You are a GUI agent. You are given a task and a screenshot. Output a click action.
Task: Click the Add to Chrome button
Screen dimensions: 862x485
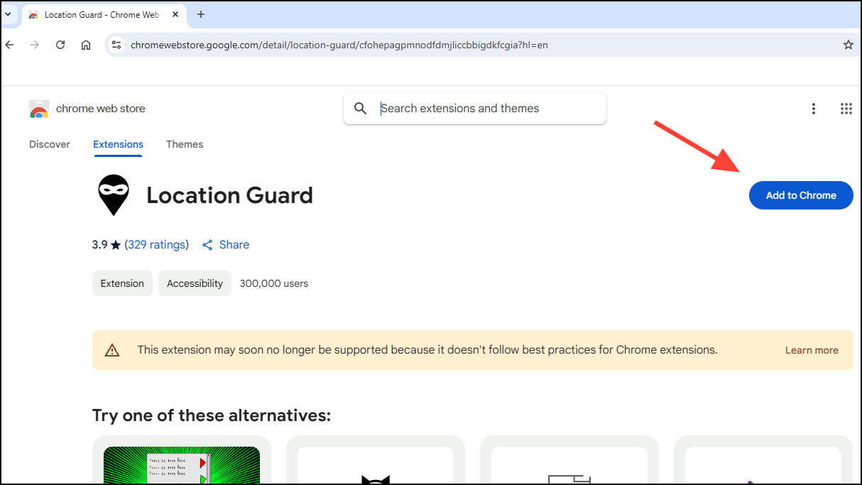coord(801,195)
